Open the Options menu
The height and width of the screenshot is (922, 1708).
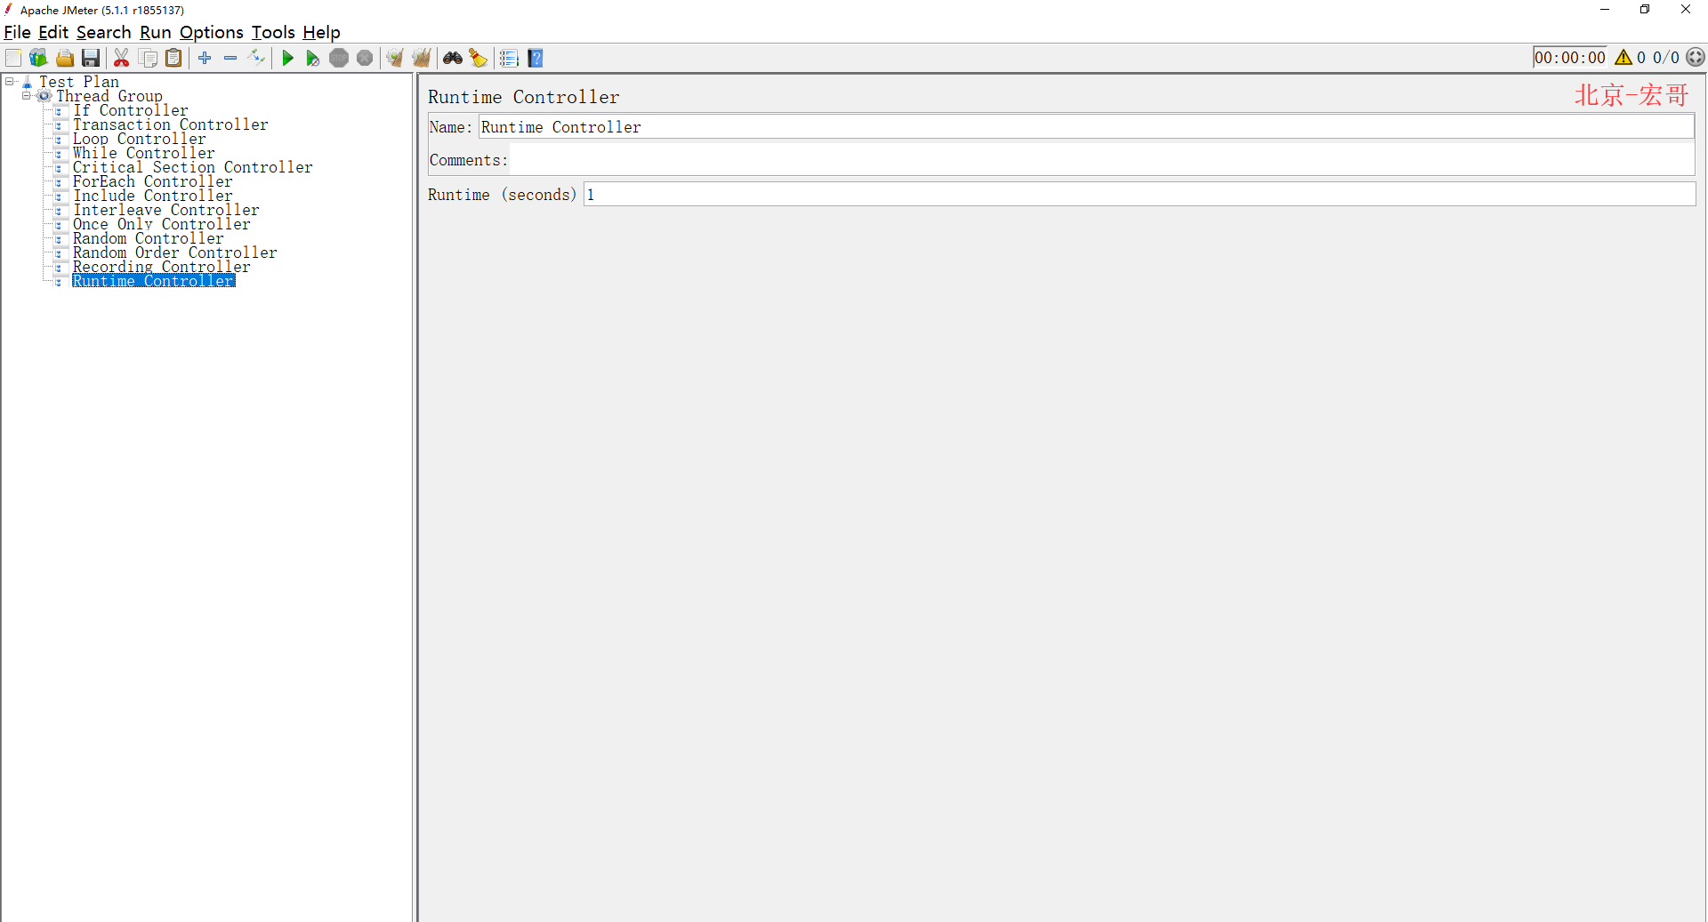212,32
